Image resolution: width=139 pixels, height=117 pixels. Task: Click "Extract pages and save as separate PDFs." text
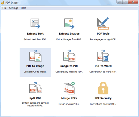click(35, 104)
